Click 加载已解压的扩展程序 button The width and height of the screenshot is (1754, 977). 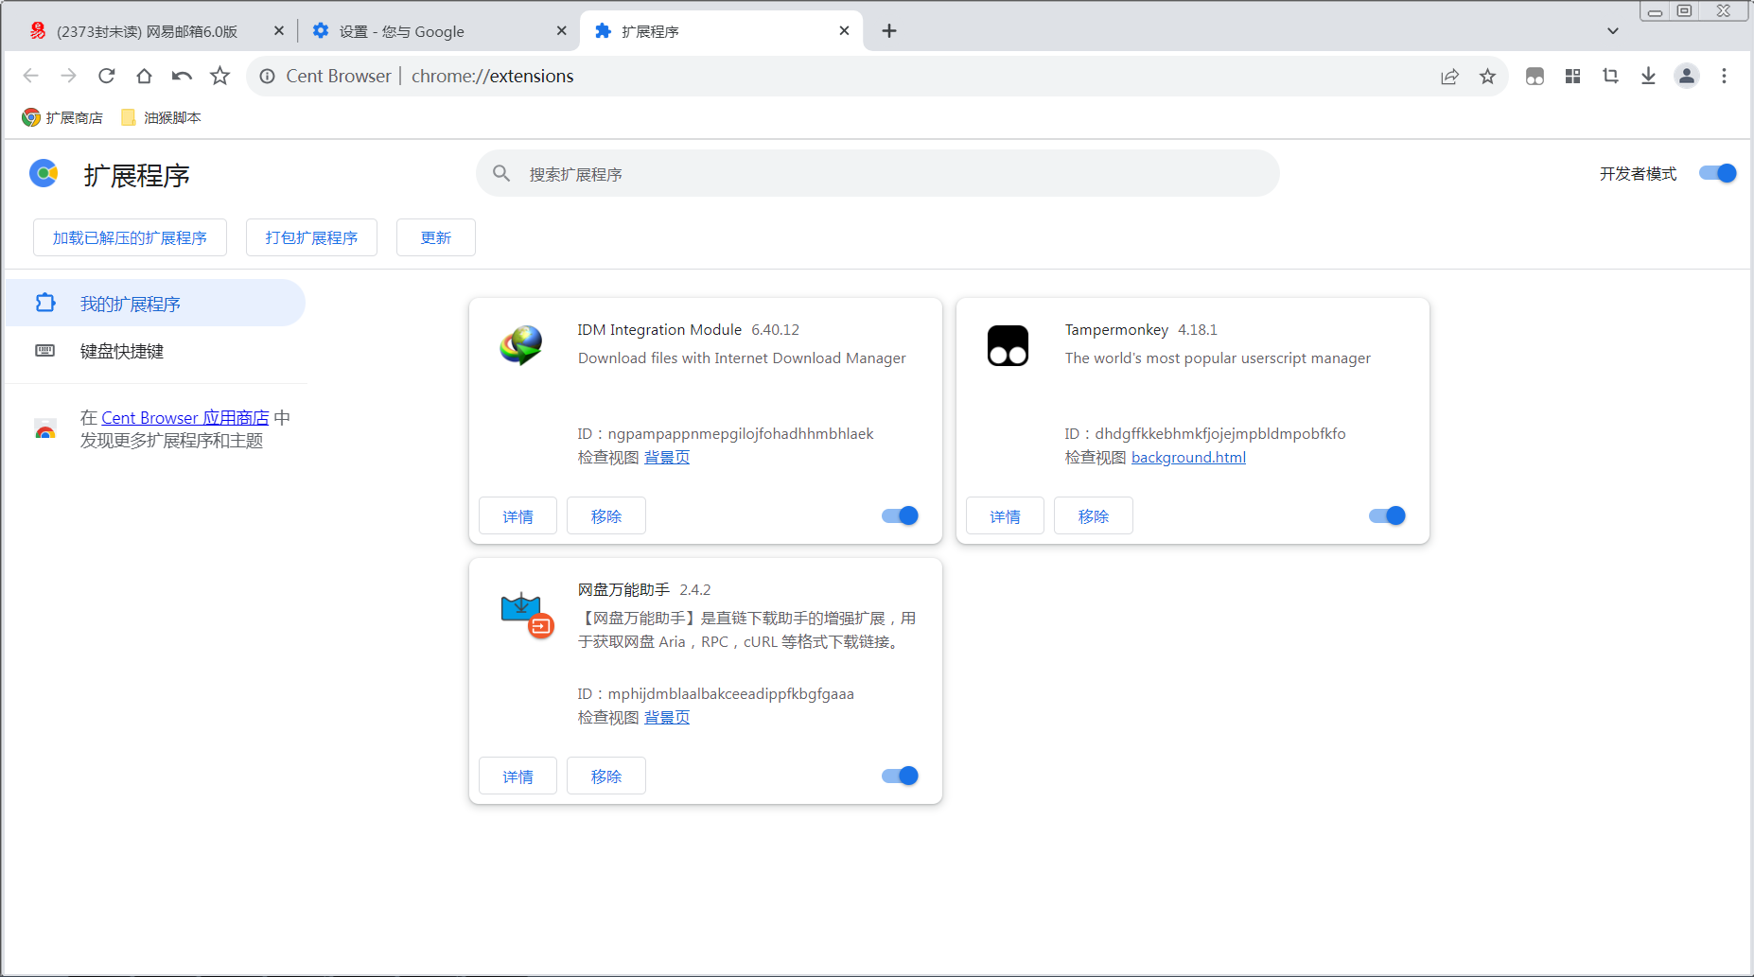130,237
